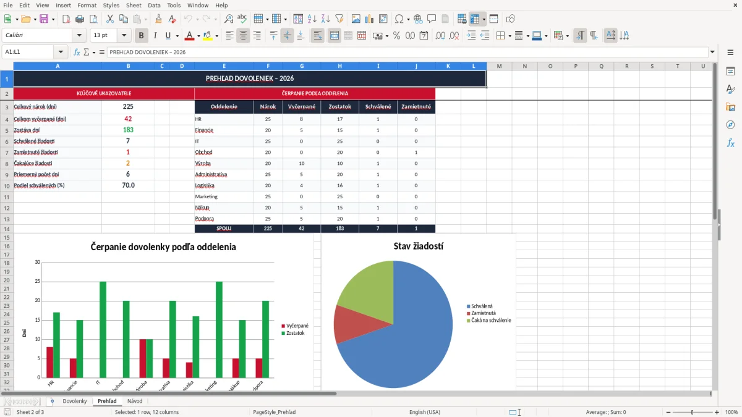Insert an image
This screenshot has height=417, width=742.
(x=356, y=19)
